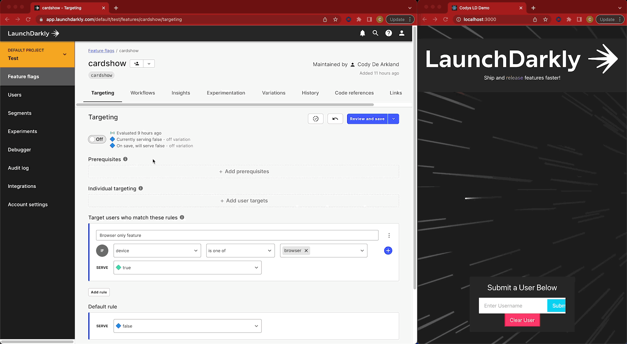
Task: Switch to the Links tab
Action: click(x=396, y=93)
